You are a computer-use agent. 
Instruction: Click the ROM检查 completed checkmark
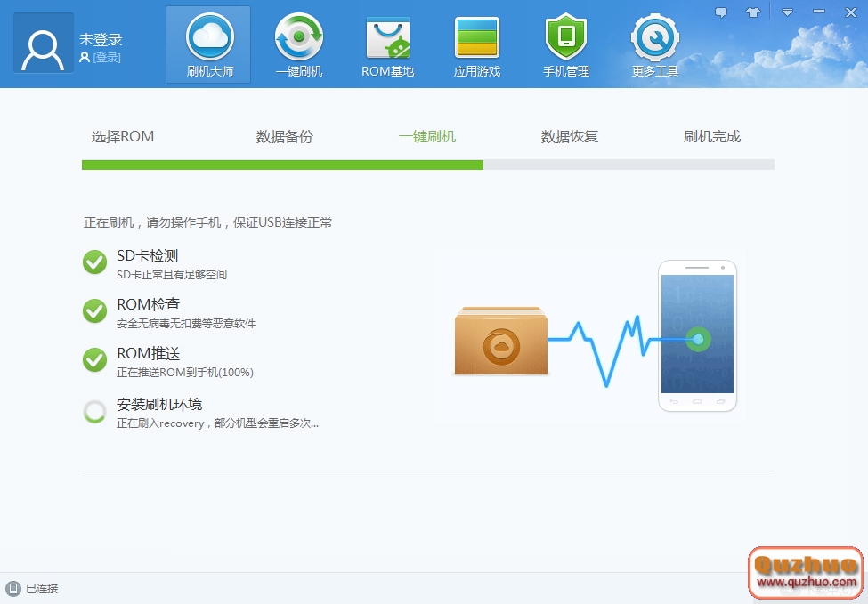pyautogui.click(x=94, y=312)
